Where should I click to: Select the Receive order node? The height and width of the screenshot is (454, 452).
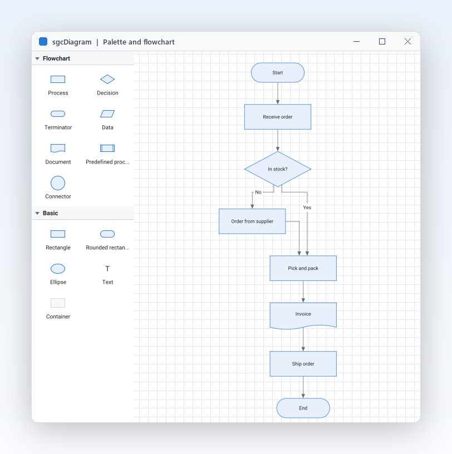(x=278, y=117)
